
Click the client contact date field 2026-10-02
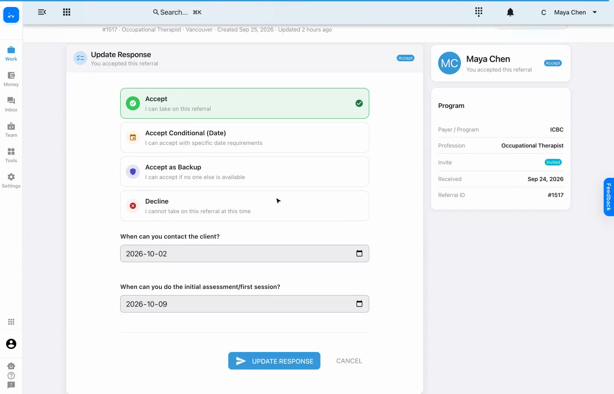click(245, 253)
